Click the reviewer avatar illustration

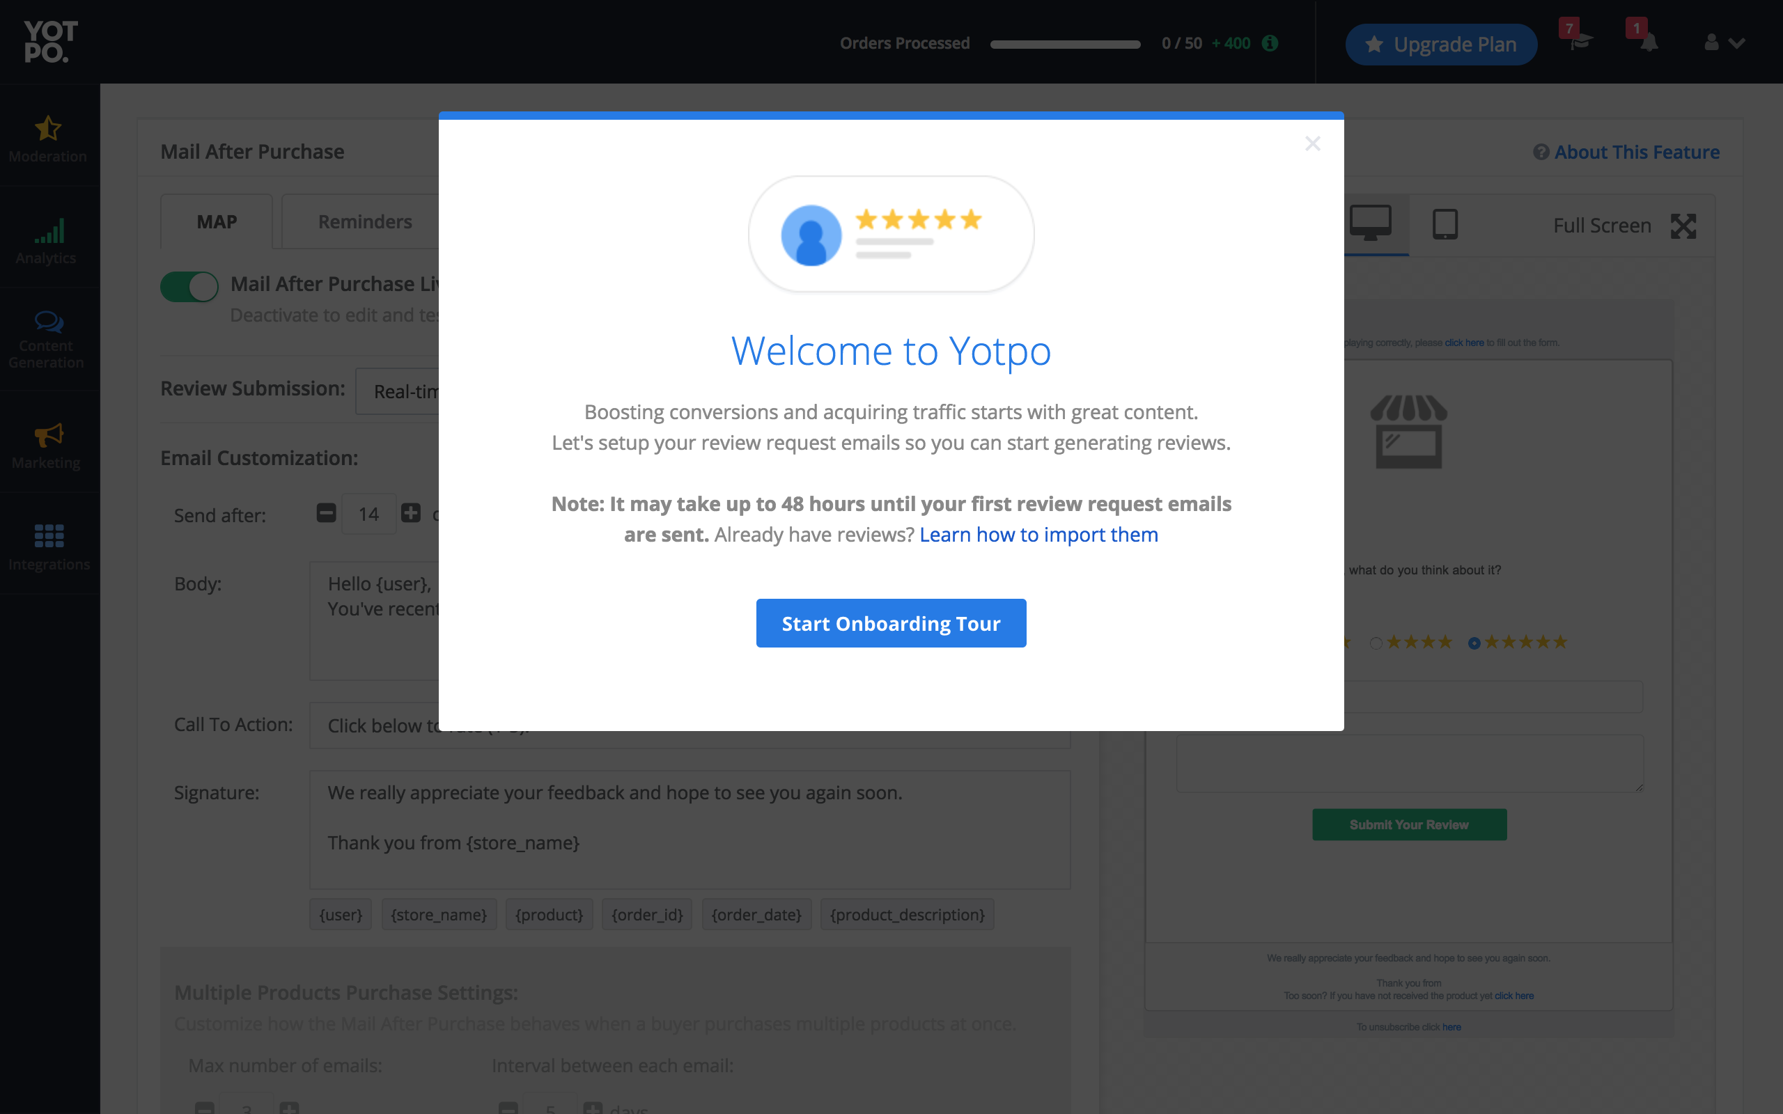click(x=811, y=235)
